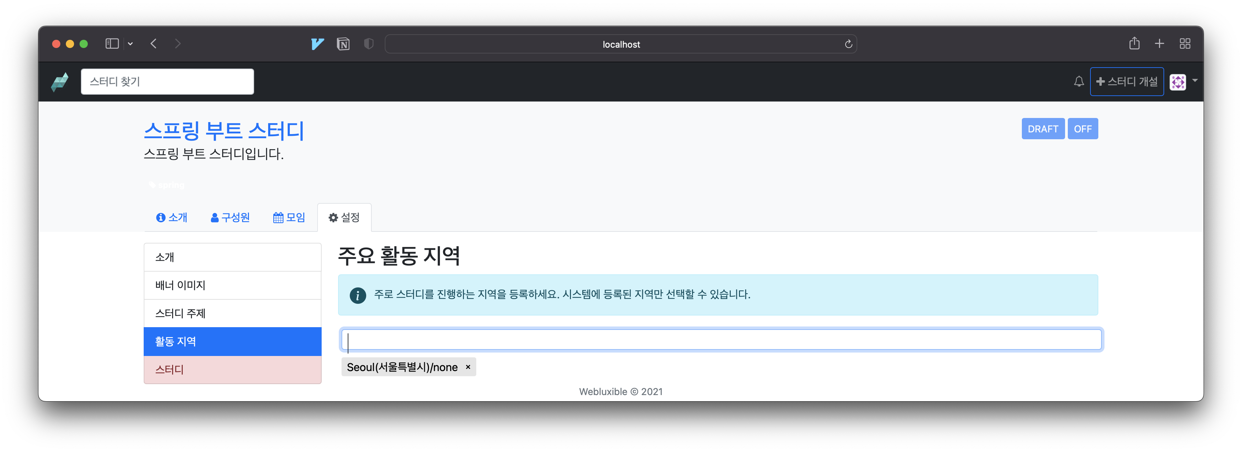Switch to the 구성원 tab
This screenshot has height=452, width=1242.
coord(230,217)
